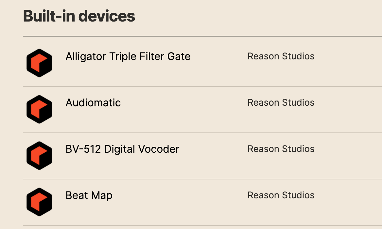Click the separator line below Beat Map row

202,225
